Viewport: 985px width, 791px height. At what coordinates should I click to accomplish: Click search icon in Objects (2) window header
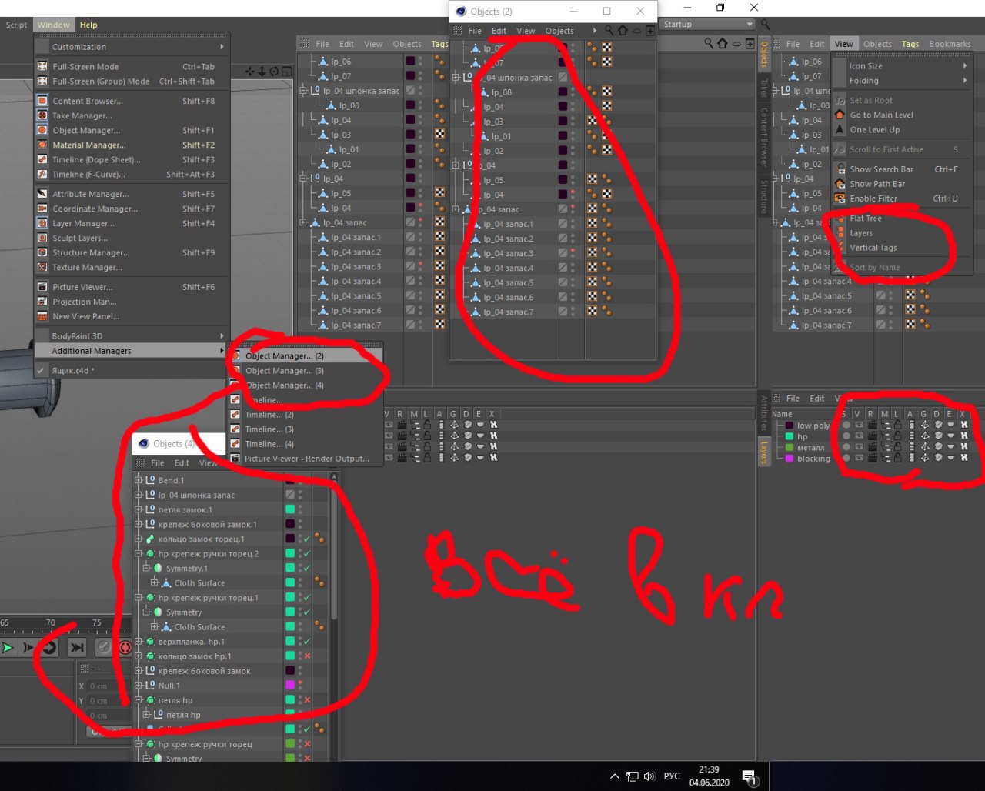pyautogui.click(x=609, y=31)
